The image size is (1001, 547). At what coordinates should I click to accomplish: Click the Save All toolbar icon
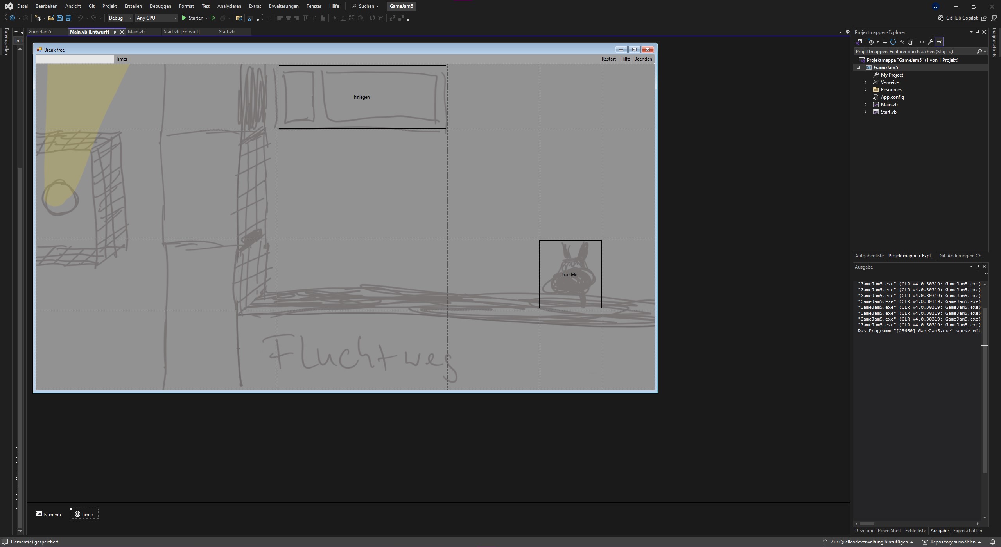[68, 18]
